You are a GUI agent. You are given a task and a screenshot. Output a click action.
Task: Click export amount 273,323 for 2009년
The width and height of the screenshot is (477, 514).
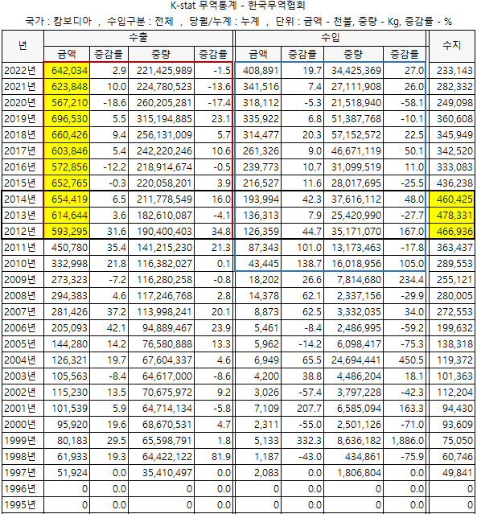[67, 279]
